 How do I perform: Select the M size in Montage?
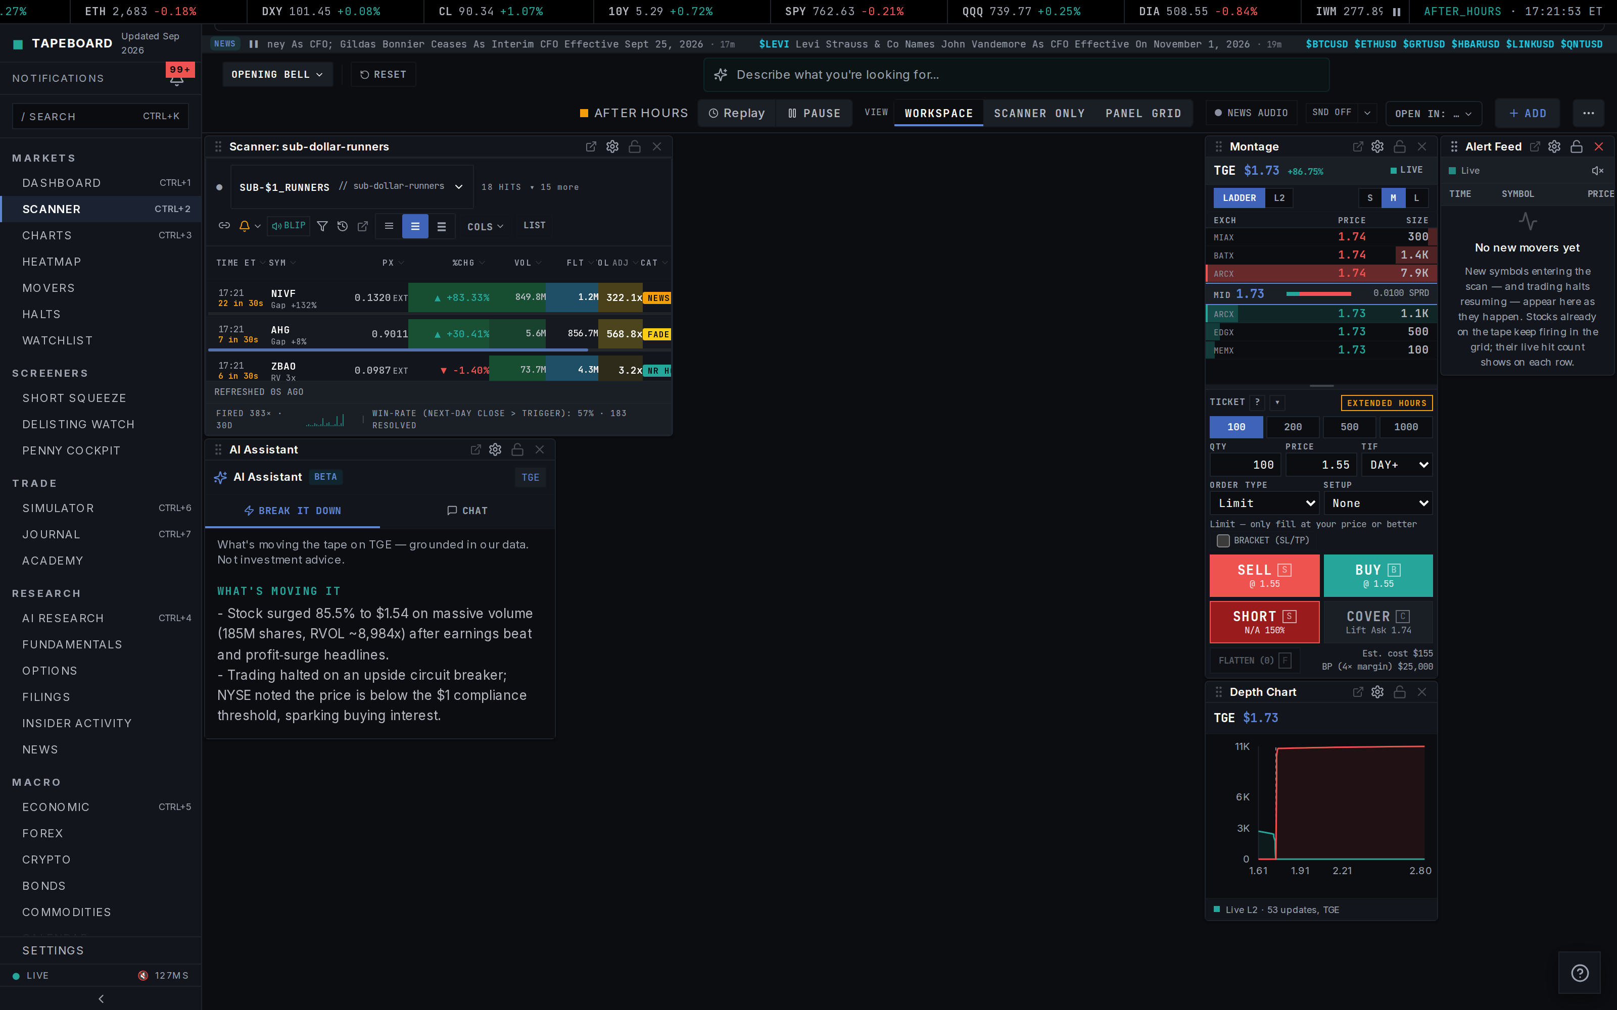coord(1393,198)
